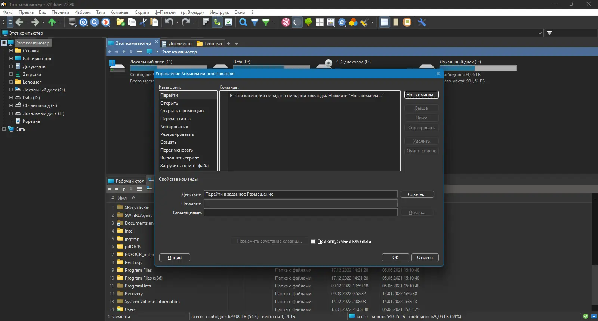Click the Нов.команда... button
The width and height of the screenshot is (598, 321).
(421, 95)
